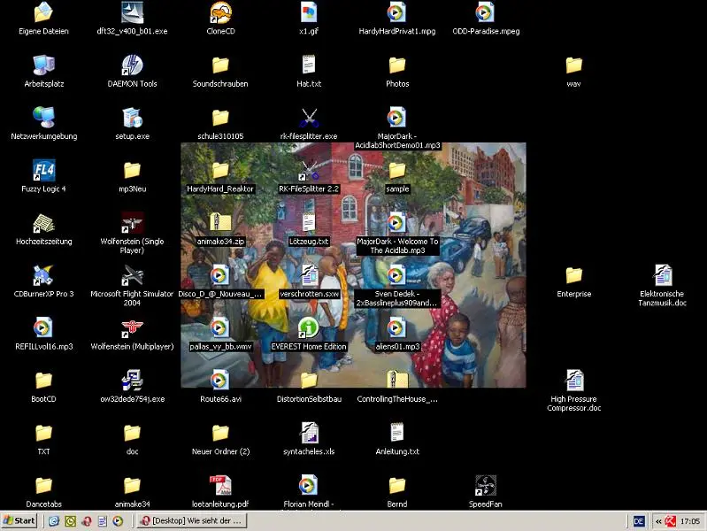Launch CDBurnerXP Pro 3
The height and width of the screenshot is (531, 707).
tap(43, 275)
